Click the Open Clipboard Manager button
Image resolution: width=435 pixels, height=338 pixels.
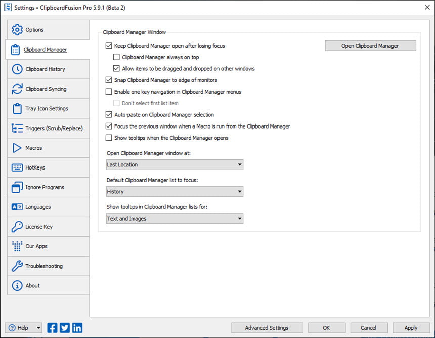370,46
